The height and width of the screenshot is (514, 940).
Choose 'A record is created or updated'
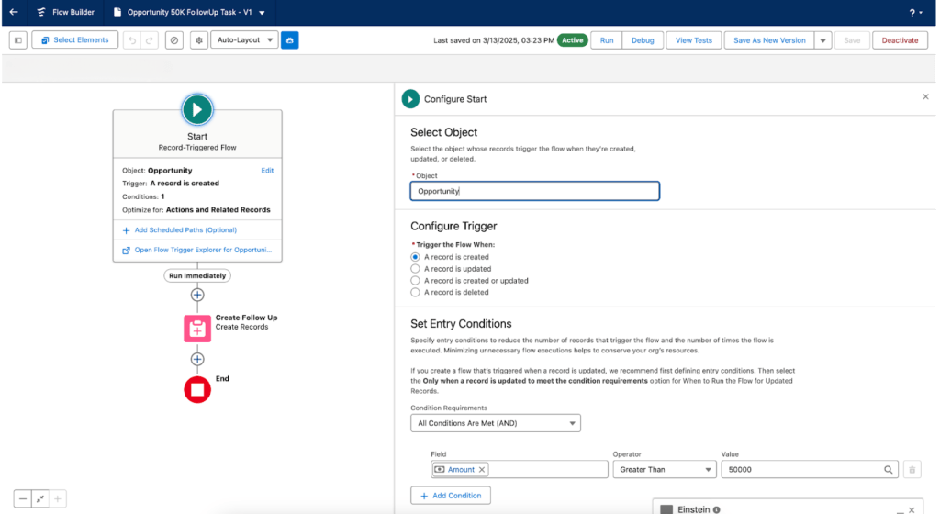(416, 281)
